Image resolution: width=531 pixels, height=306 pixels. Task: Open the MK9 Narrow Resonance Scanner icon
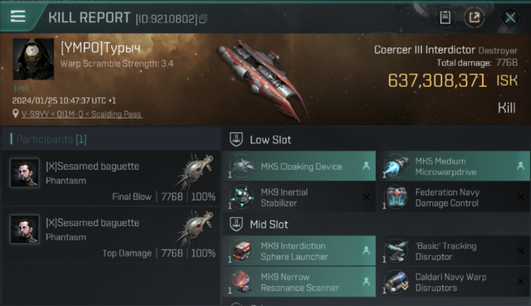(x=241, y=282)
